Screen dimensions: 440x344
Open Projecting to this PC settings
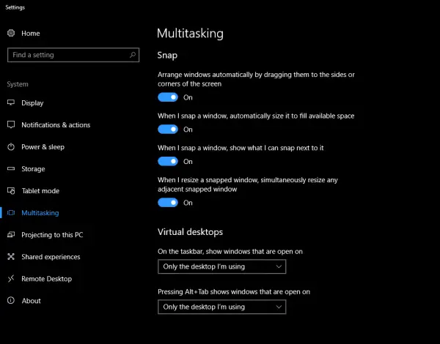pos(52,235)
